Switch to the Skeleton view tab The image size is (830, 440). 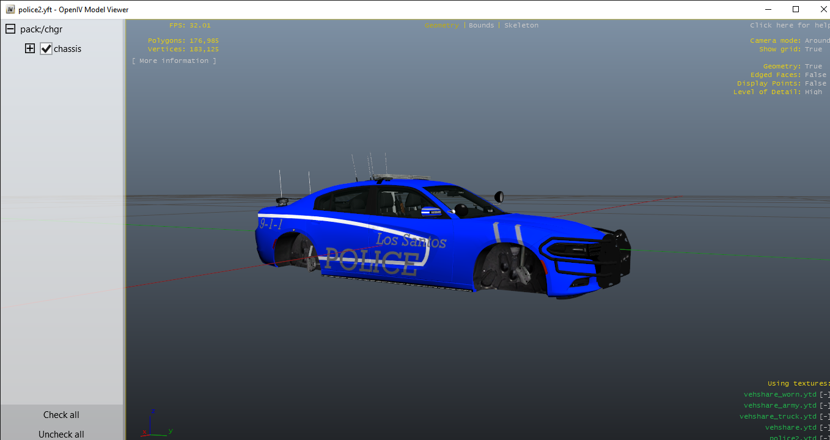(521, 26)
